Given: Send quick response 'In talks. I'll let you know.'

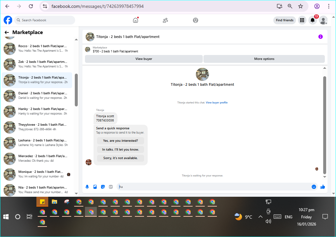Looking at the screenshot, I should (x=120, y=149).
